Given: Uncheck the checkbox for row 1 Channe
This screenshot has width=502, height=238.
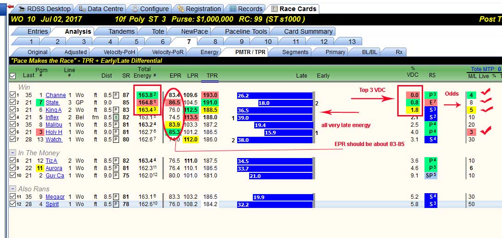Looking at the screenshot, I should pyautogui.click(x=12, y=95).
